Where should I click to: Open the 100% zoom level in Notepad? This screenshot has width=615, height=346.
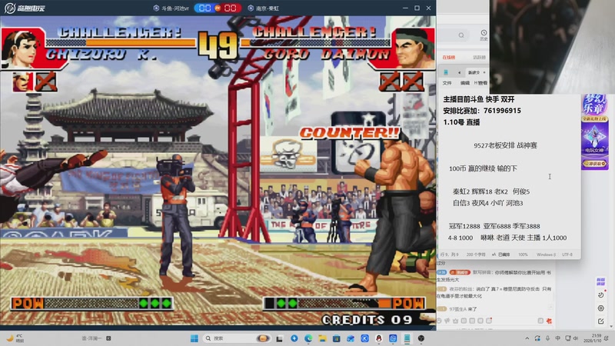point(523,255)
